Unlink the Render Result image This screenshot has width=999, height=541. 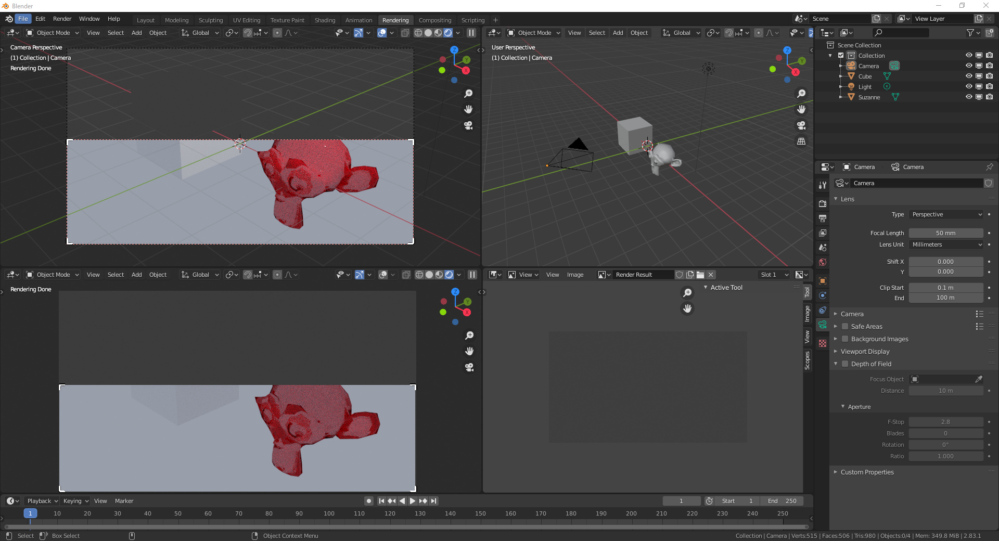pyautogui.click(x=711, y=275)
